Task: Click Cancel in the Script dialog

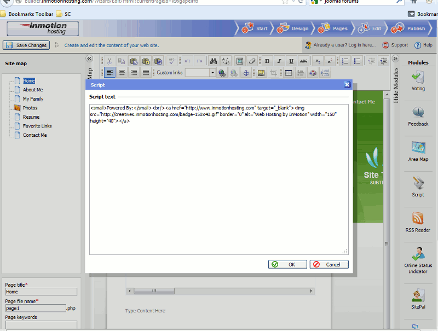Action: 329,264
